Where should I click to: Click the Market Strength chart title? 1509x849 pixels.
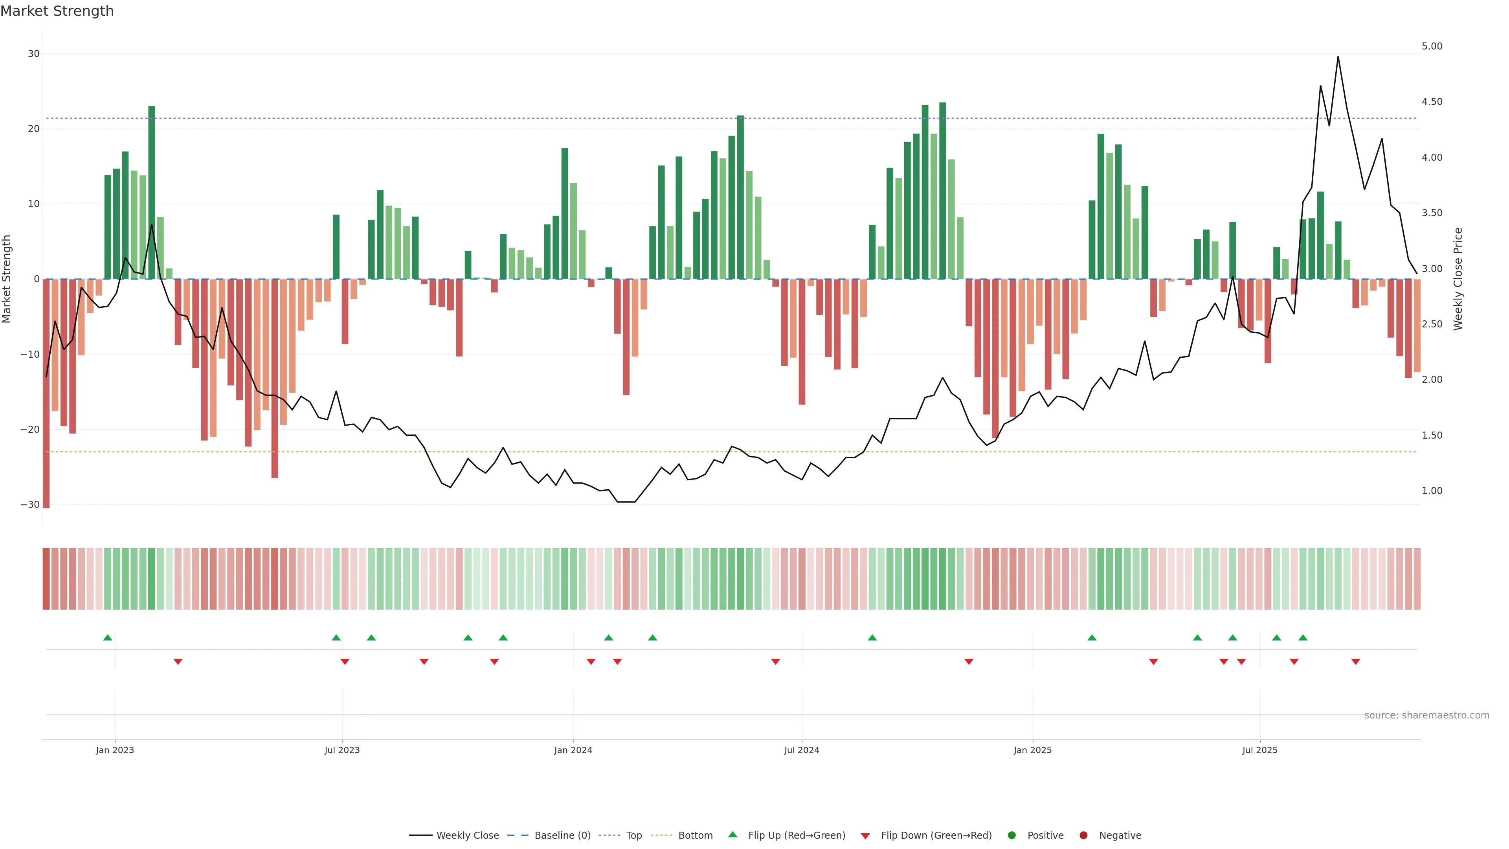tap(57, 11)
